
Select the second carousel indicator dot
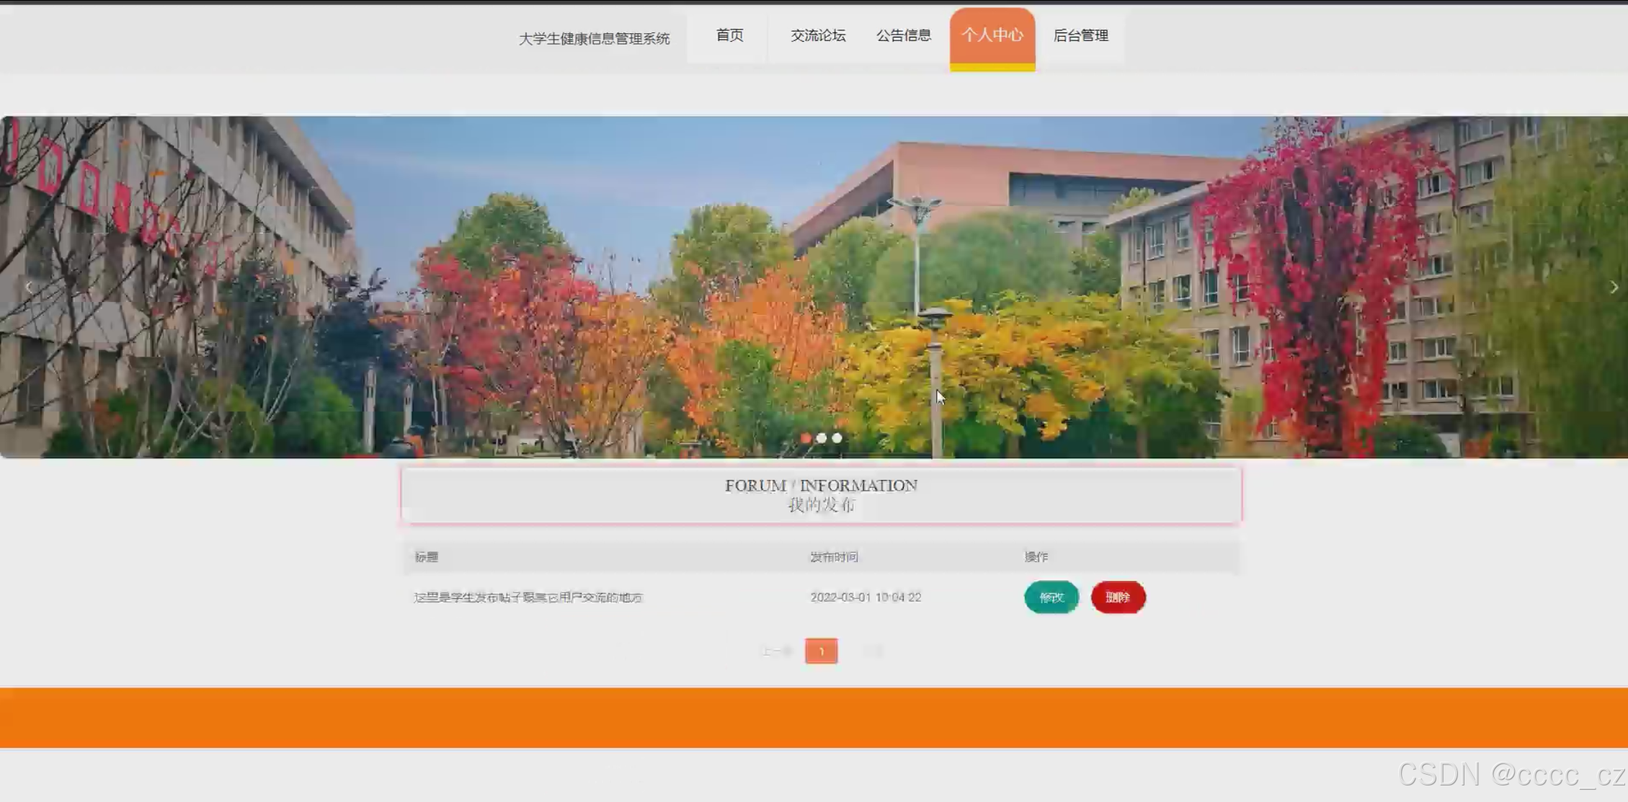822,438
